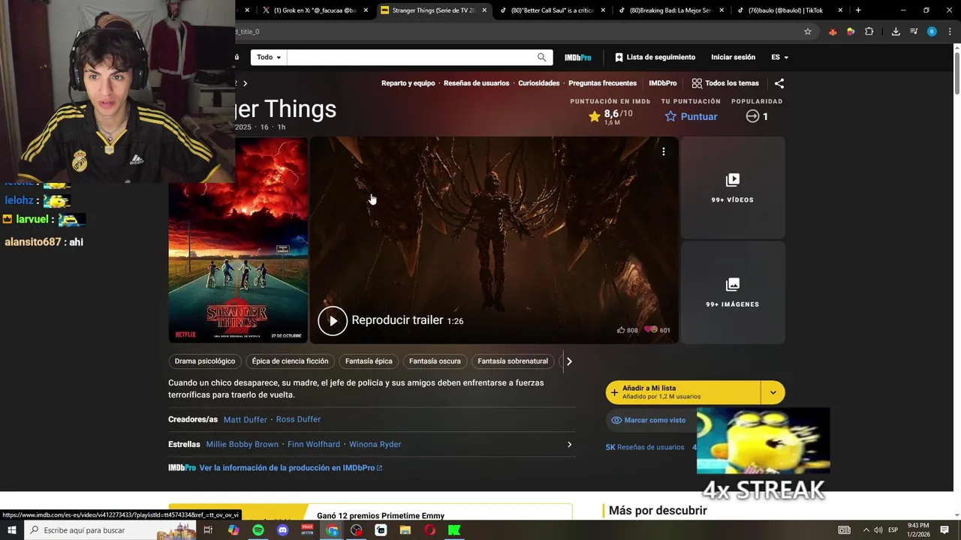Screen dimensions: 961x540
Task: Click the popularity rank icon
Action: click(752, 116)
